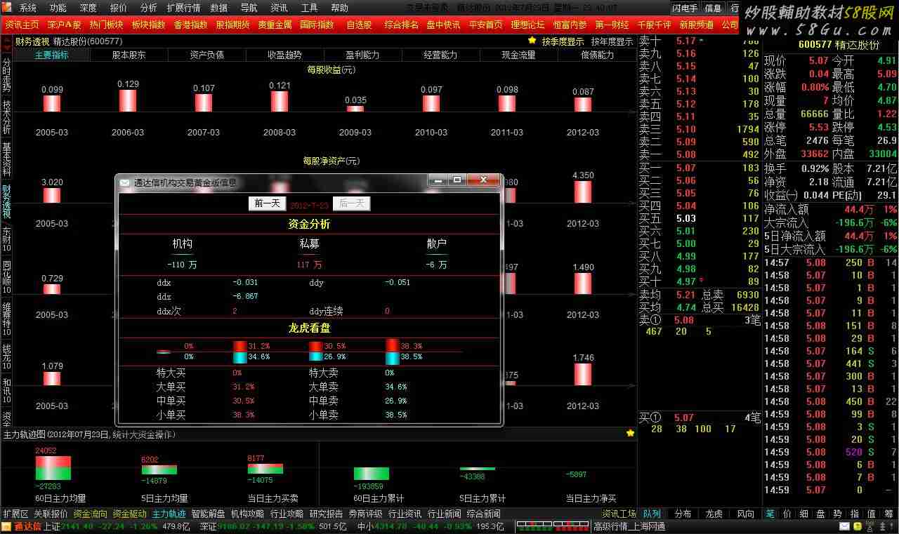Viewport: 899px width, 534px height.
Task: Select the 分时走势 vertical side tab
Action: click(x=6, y=74)
